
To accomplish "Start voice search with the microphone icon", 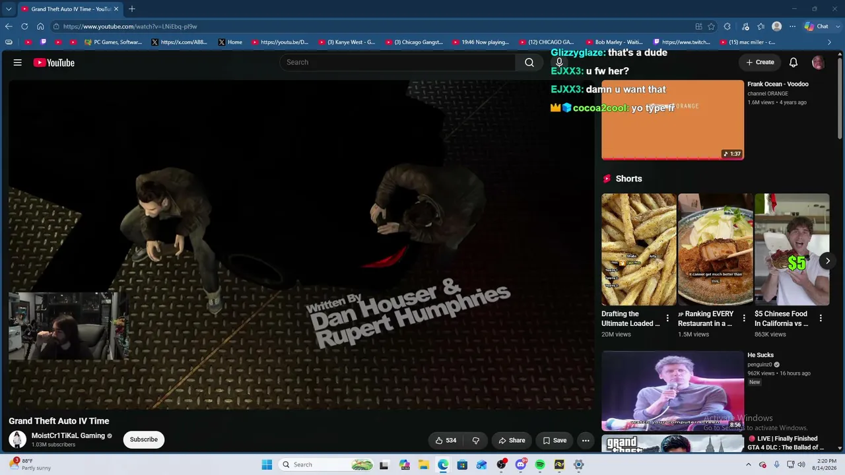I will tap(559, 63).
